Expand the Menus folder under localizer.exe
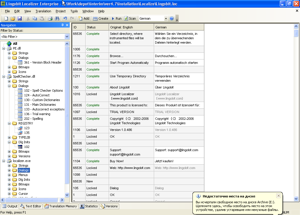This screenshot has height=215, width=300. click(9, 175)
